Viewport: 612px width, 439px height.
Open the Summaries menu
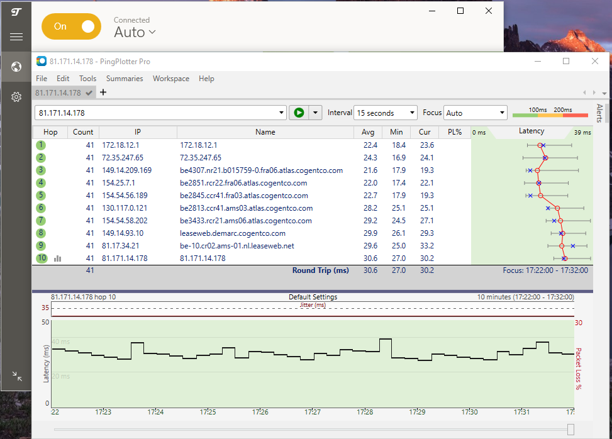(x=124, y=78)
